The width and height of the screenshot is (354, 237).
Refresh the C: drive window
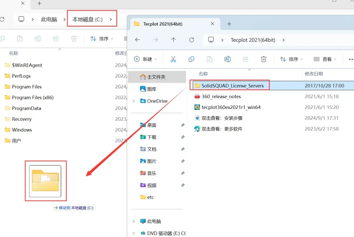(x=2, y=19)
